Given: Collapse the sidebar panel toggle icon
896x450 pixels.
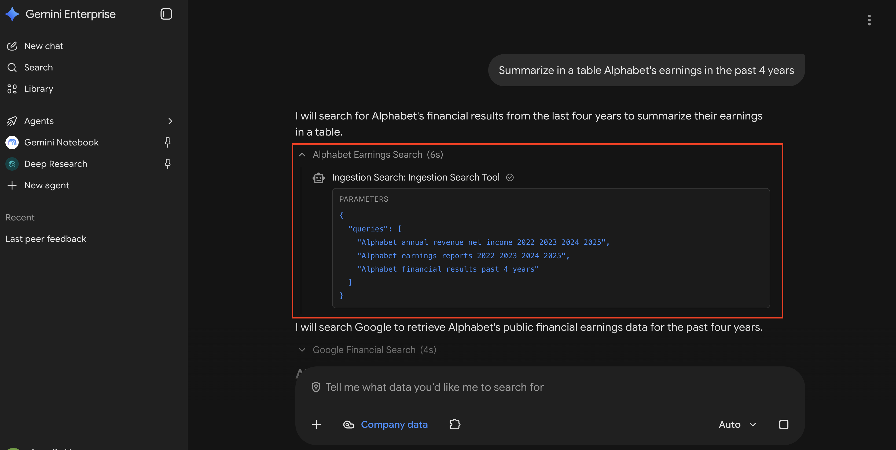Looking at the screenshot, I should (166, 14).
